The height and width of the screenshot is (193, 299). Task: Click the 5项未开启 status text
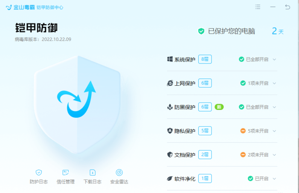coord(258,131)
